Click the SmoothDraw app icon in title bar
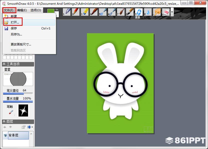The image size is (208, 149). (x=4, y=3)
